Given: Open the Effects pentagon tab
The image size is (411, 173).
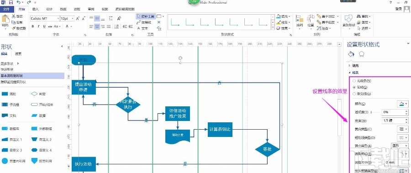Looking at the screenshot, I should pyautogui.click(x=362, y=54).
